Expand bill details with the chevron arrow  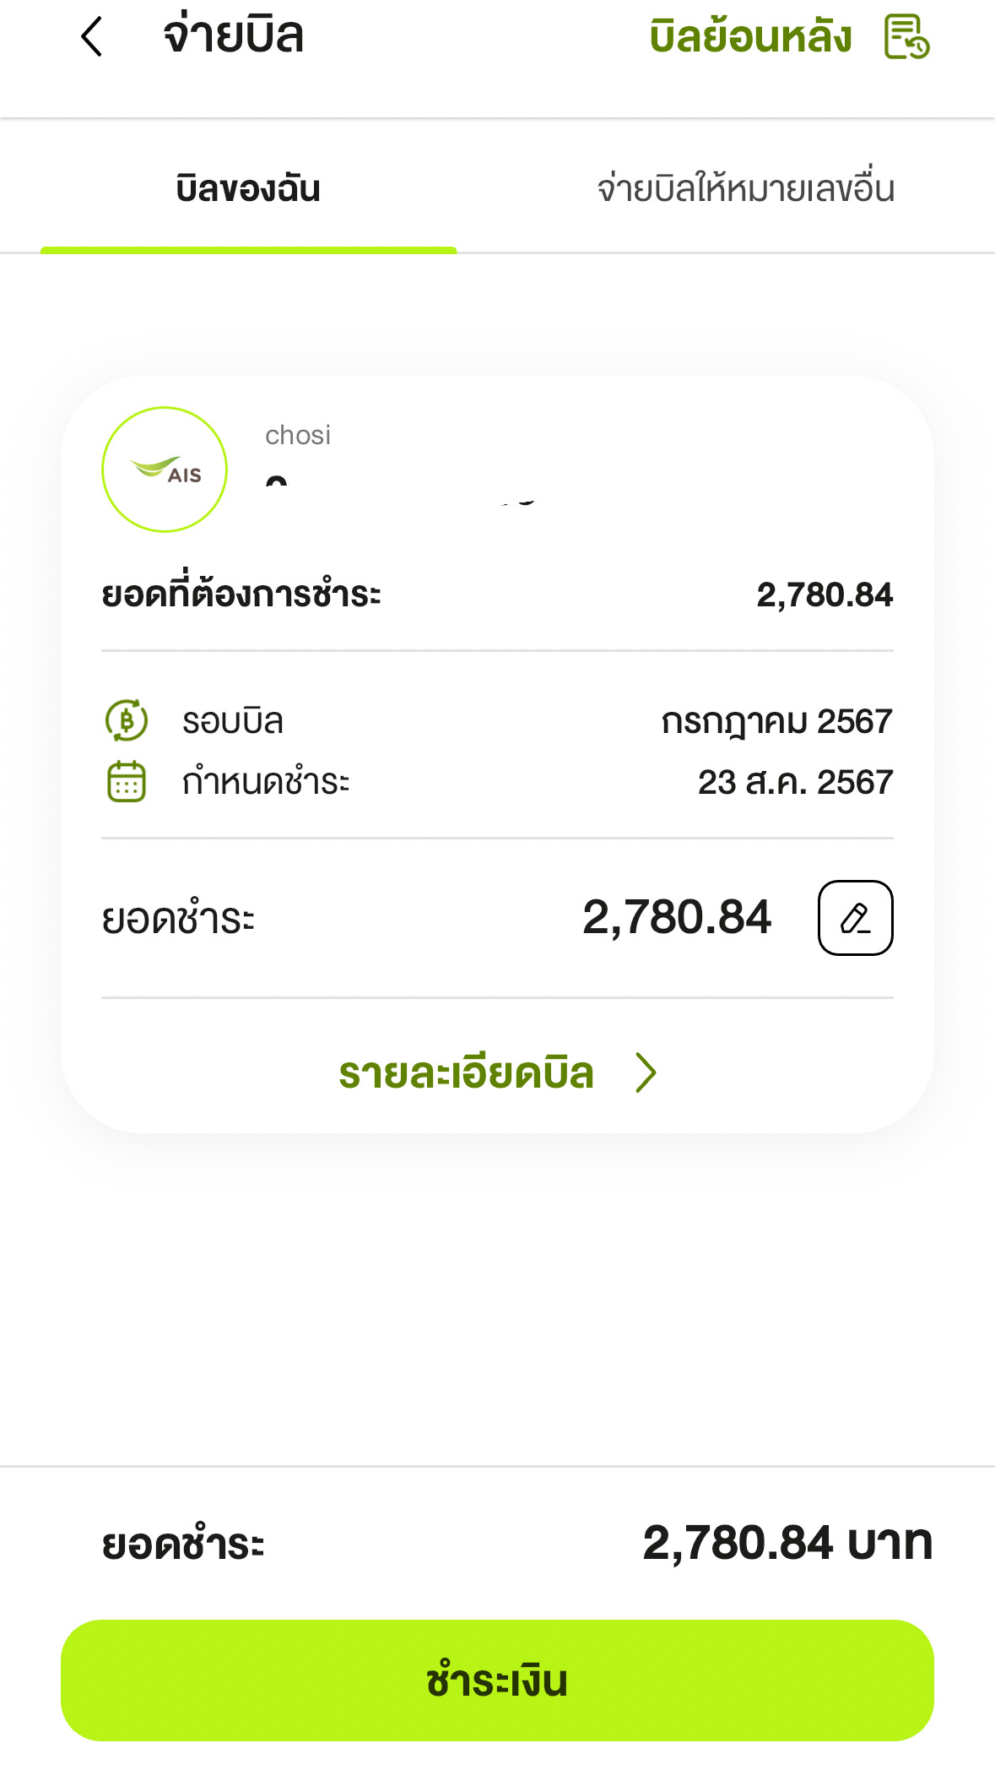646,1072
